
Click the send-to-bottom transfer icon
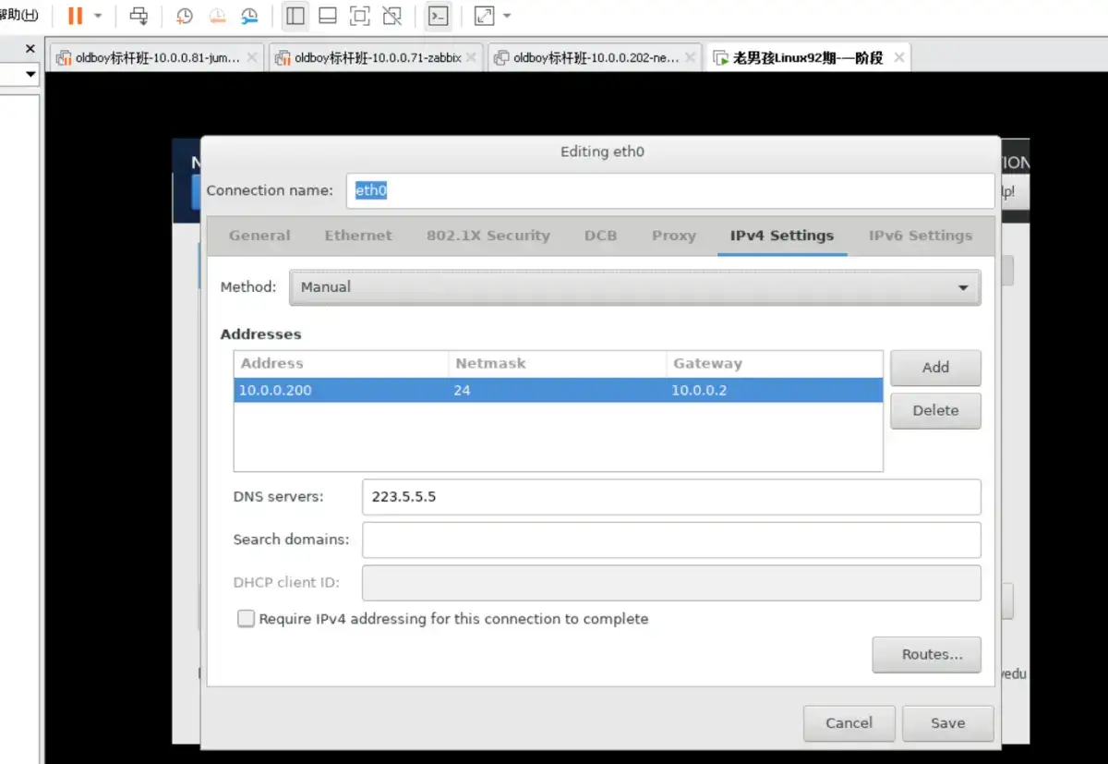[x=137, y=16]
